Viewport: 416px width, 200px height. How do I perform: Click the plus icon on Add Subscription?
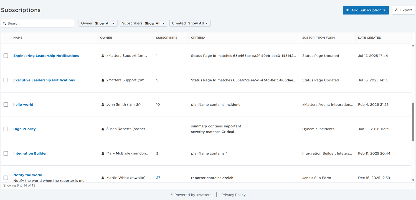(x=347, y=10)
